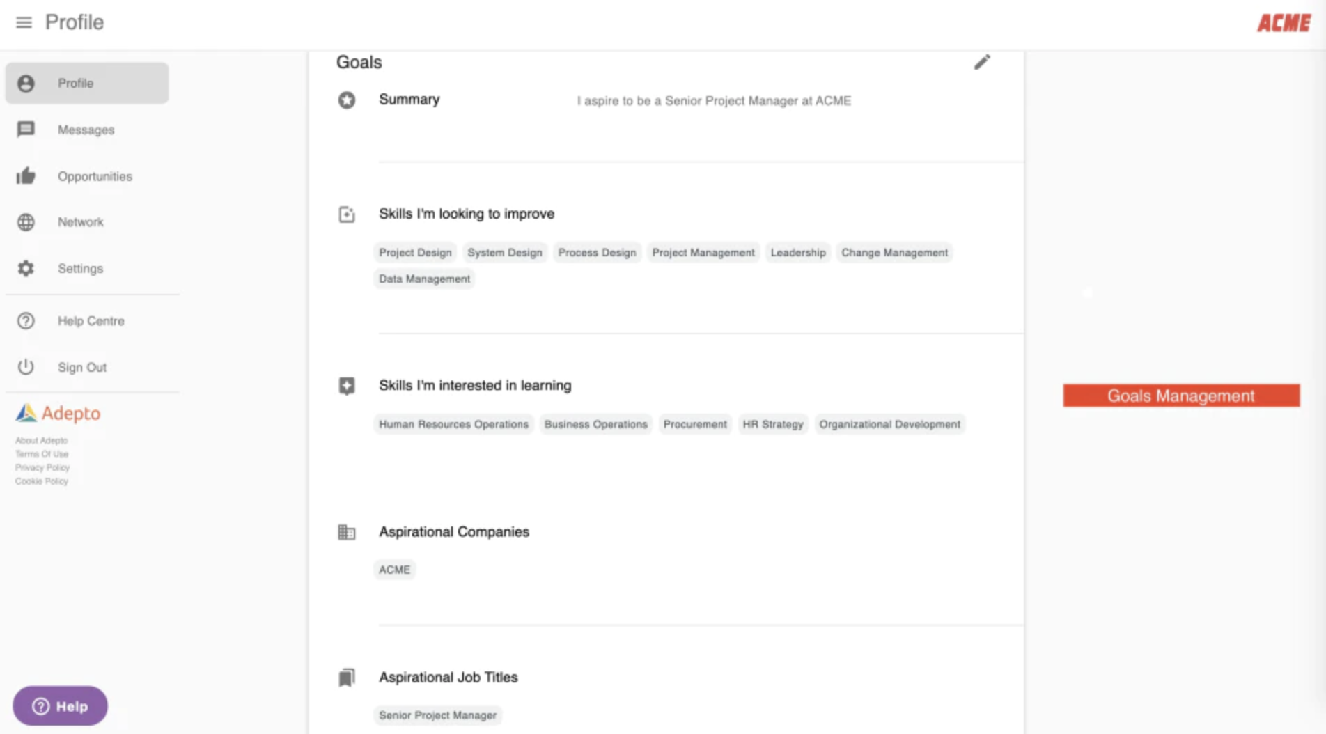Click the Summary star icon
1326x734 pixels.
(347, 100)
